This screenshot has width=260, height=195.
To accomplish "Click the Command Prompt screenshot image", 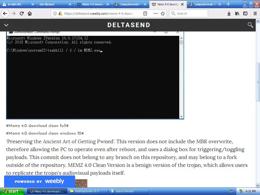I will click(x=95, y=75).
